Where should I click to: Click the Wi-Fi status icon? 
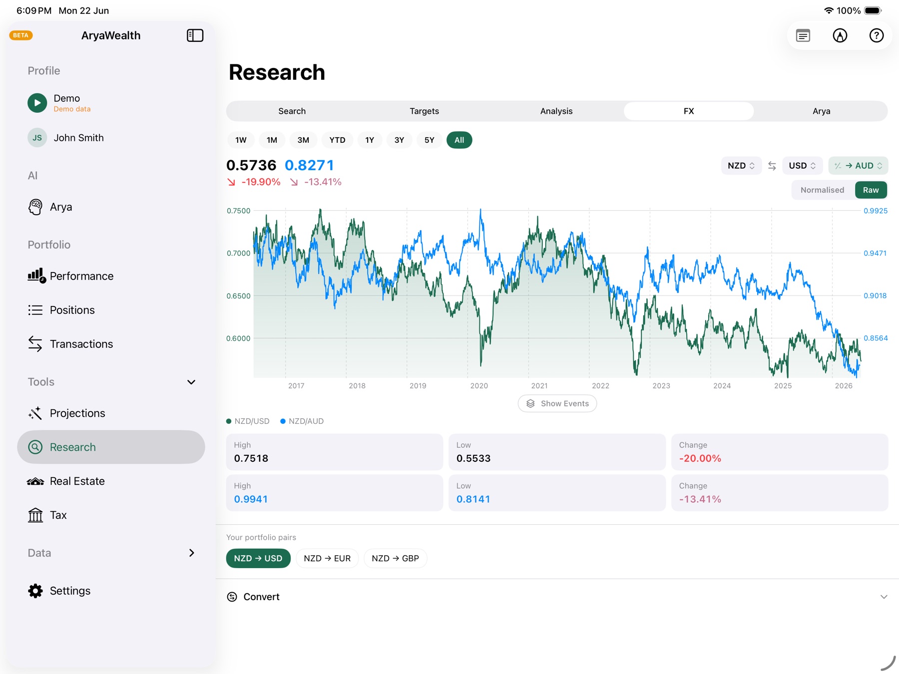(x=829, y=10)
